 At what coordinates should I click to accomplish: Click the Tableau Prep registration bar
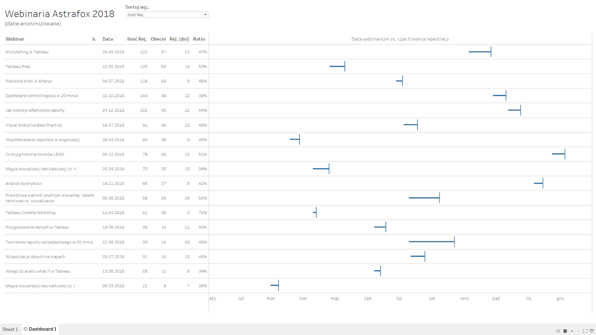337,67
